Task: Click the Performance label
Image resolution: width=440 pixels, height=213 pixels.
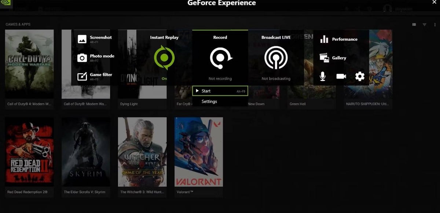Action: tap(345, 39)
